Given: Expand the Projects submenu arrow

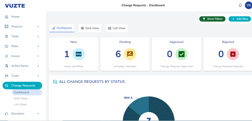Looking at the screenshot, I should tap(38, 27).
